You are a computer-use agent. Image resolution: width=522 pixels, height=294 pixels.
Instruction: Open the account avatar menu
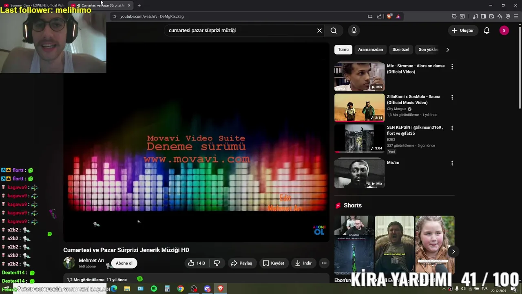[504, 31]
